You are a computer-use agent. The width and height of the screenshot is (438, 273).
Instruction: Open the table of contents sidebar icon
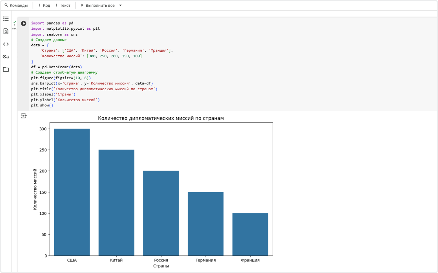pos(6,19)
